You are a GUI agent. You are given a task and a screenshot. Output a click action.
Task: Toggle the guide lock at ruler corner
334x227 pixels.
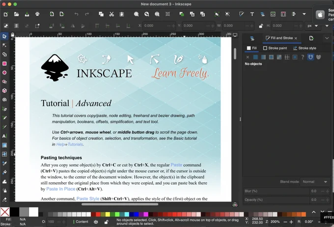[12, 35]
